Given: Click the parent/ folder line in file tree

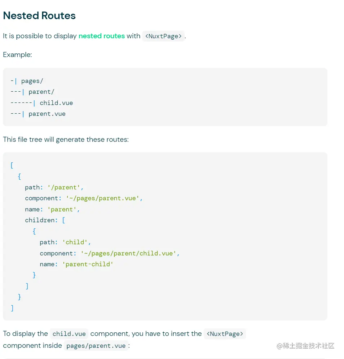Looking at the screenshot, I should click(32, 92).
